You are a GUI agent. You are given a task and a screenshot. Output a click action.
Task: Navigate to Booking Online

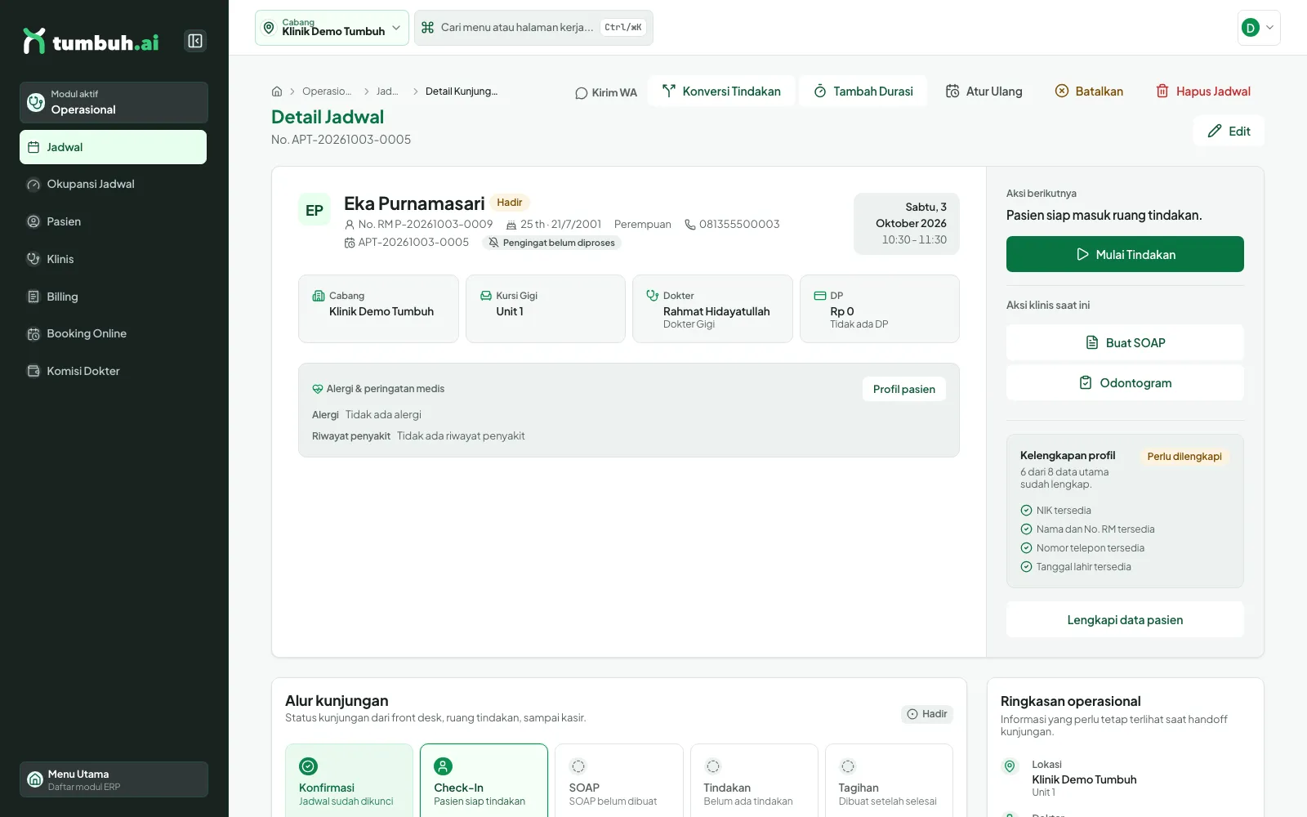114,333
